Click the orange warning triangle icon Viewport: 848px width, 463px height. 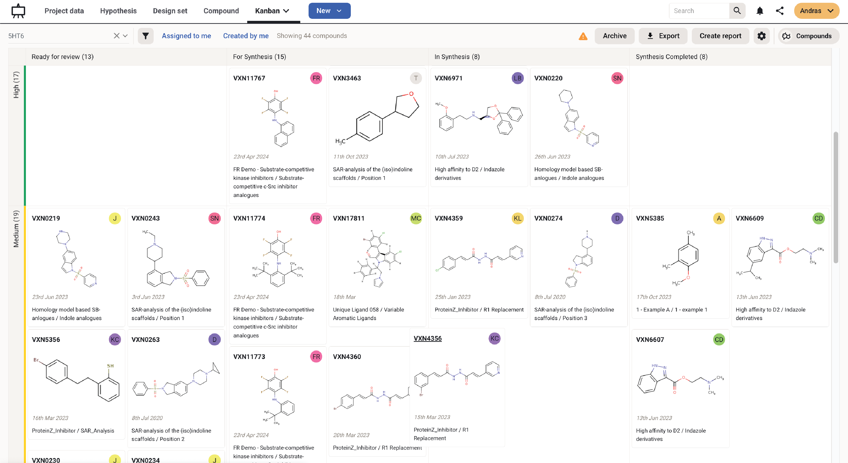coord(583,36)
